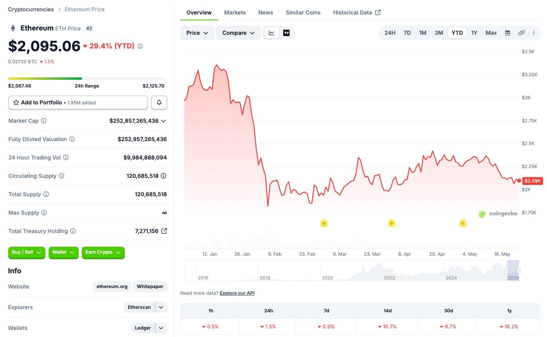The image size is (547, 337).
Task: Click the 24h range progress bar
Action: coord(86,79)
